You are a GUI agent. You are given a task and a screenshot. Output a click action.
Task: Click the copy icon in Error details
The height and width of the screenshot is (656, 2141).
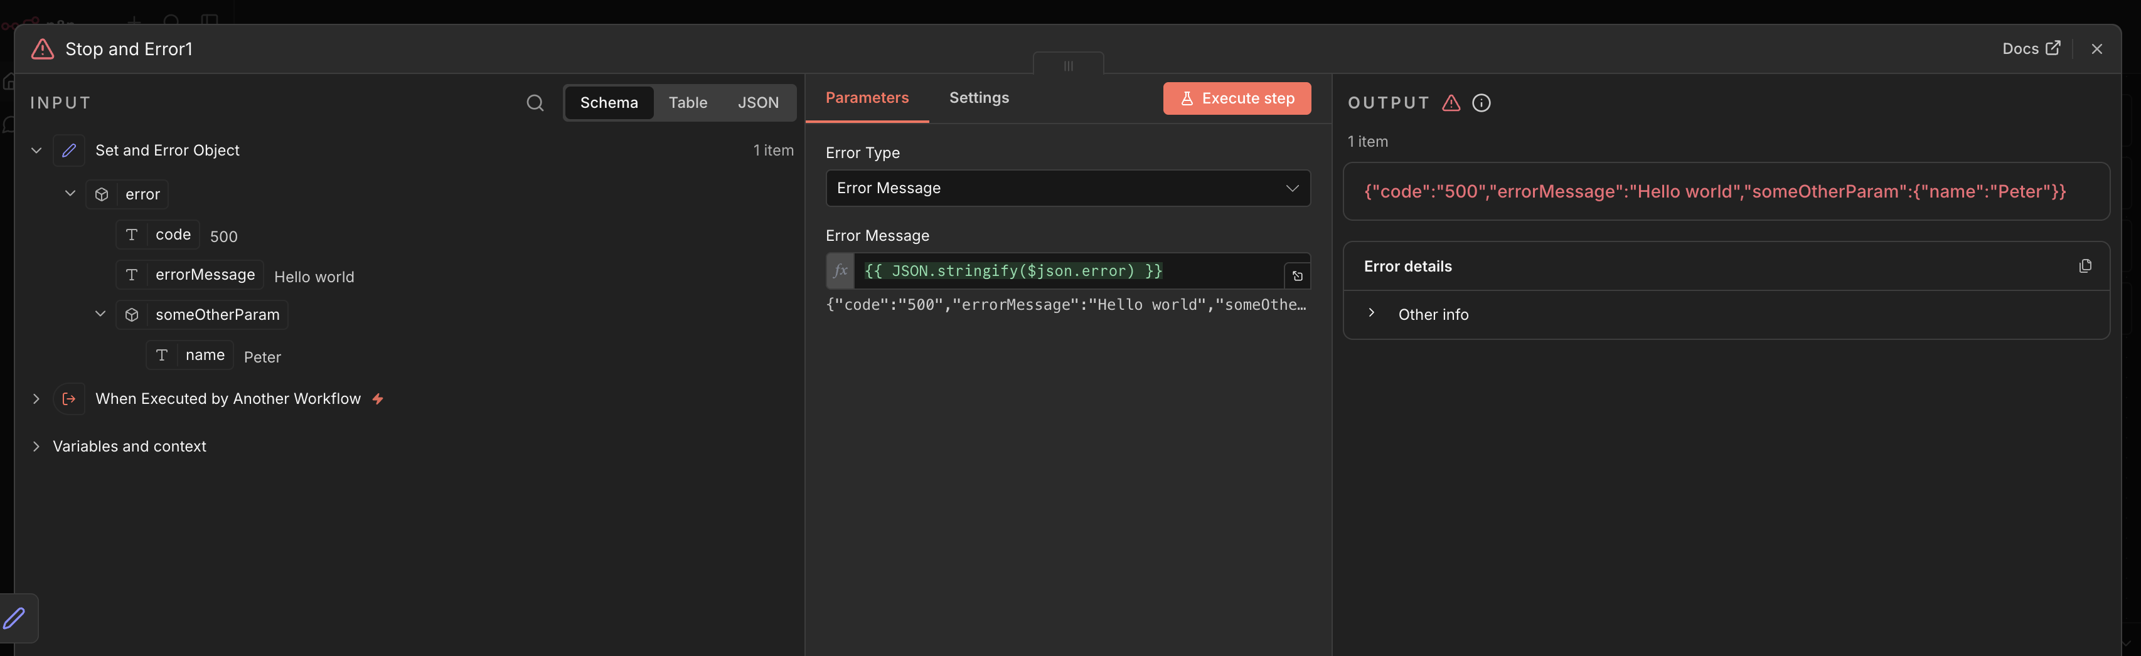[x=2085, y=267]
